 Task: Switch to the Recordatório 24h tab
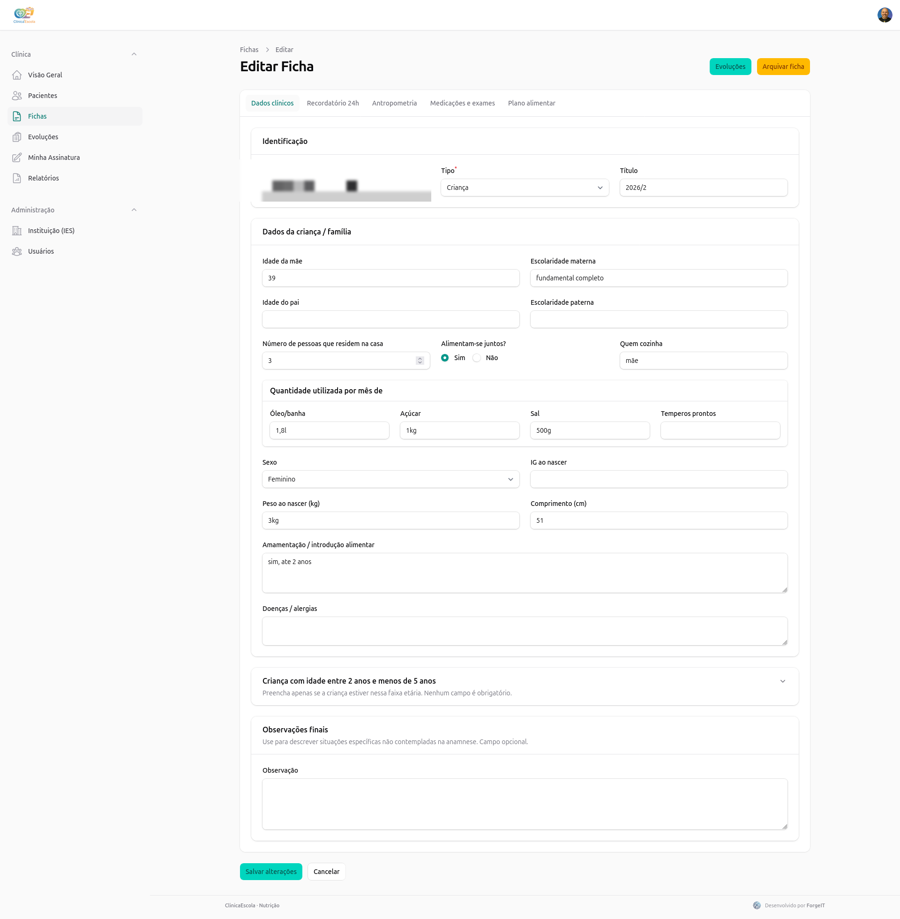point(333,103)
